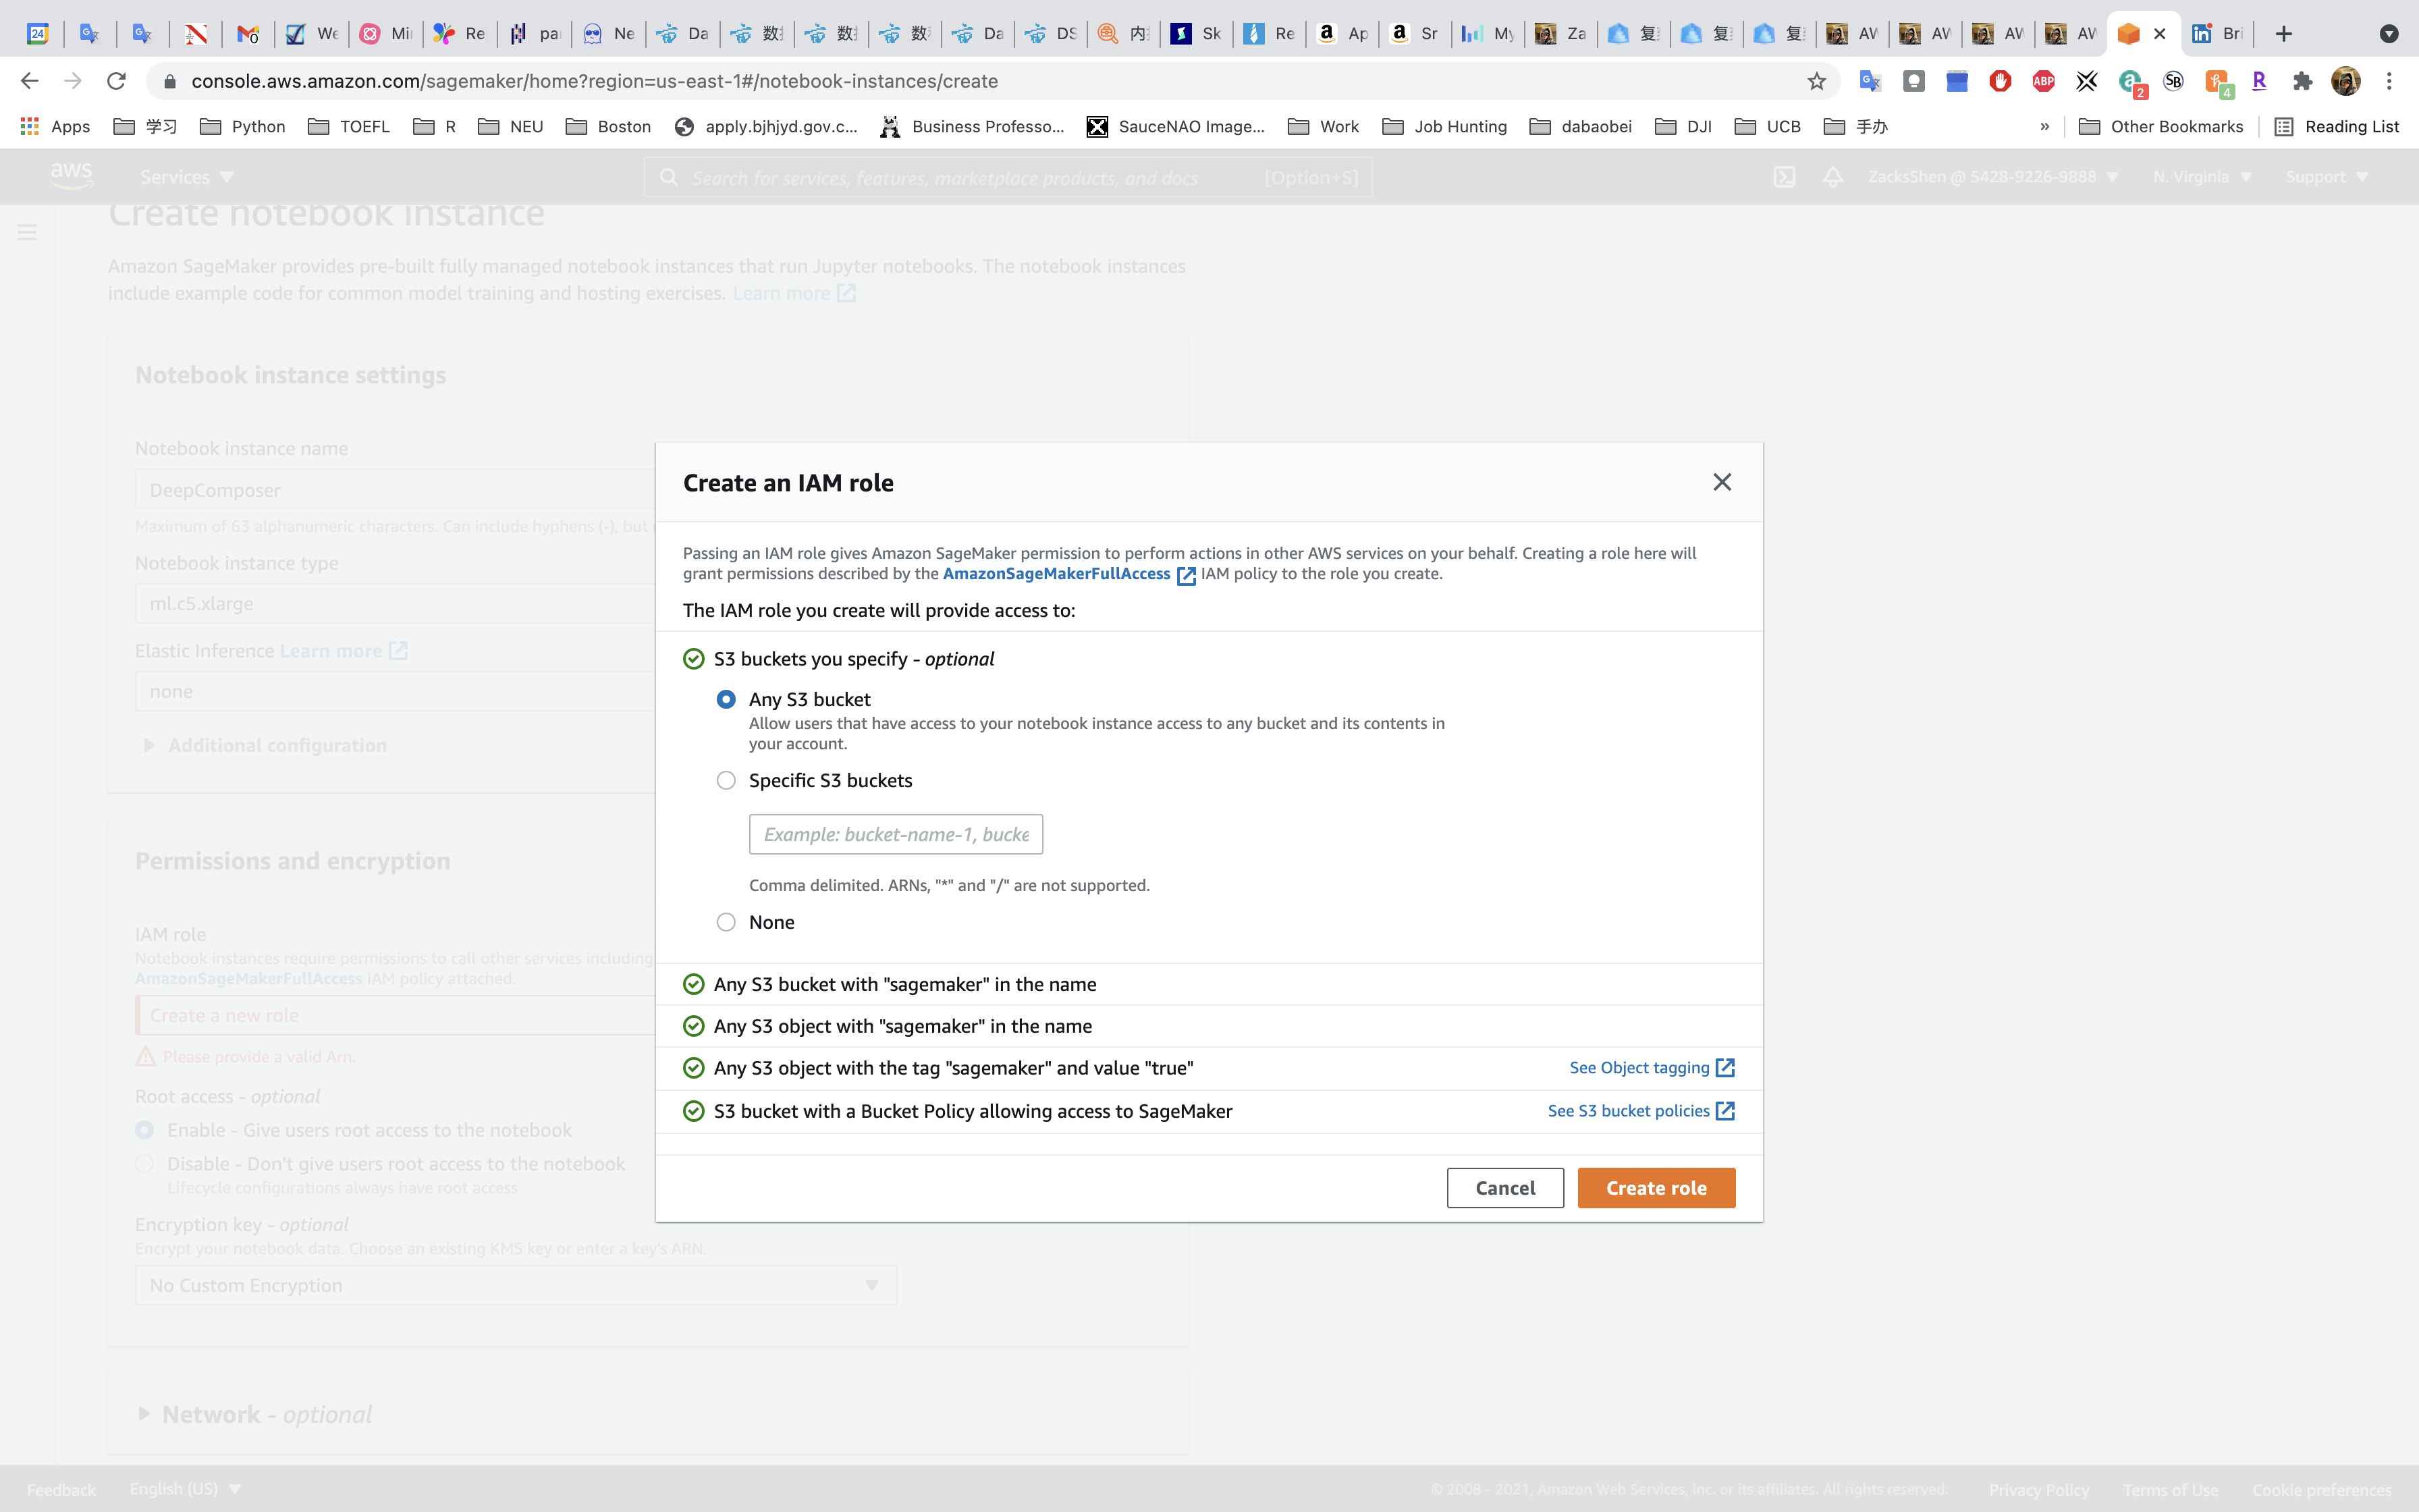Open the AWS CloudShell icon

point(1785,177)
